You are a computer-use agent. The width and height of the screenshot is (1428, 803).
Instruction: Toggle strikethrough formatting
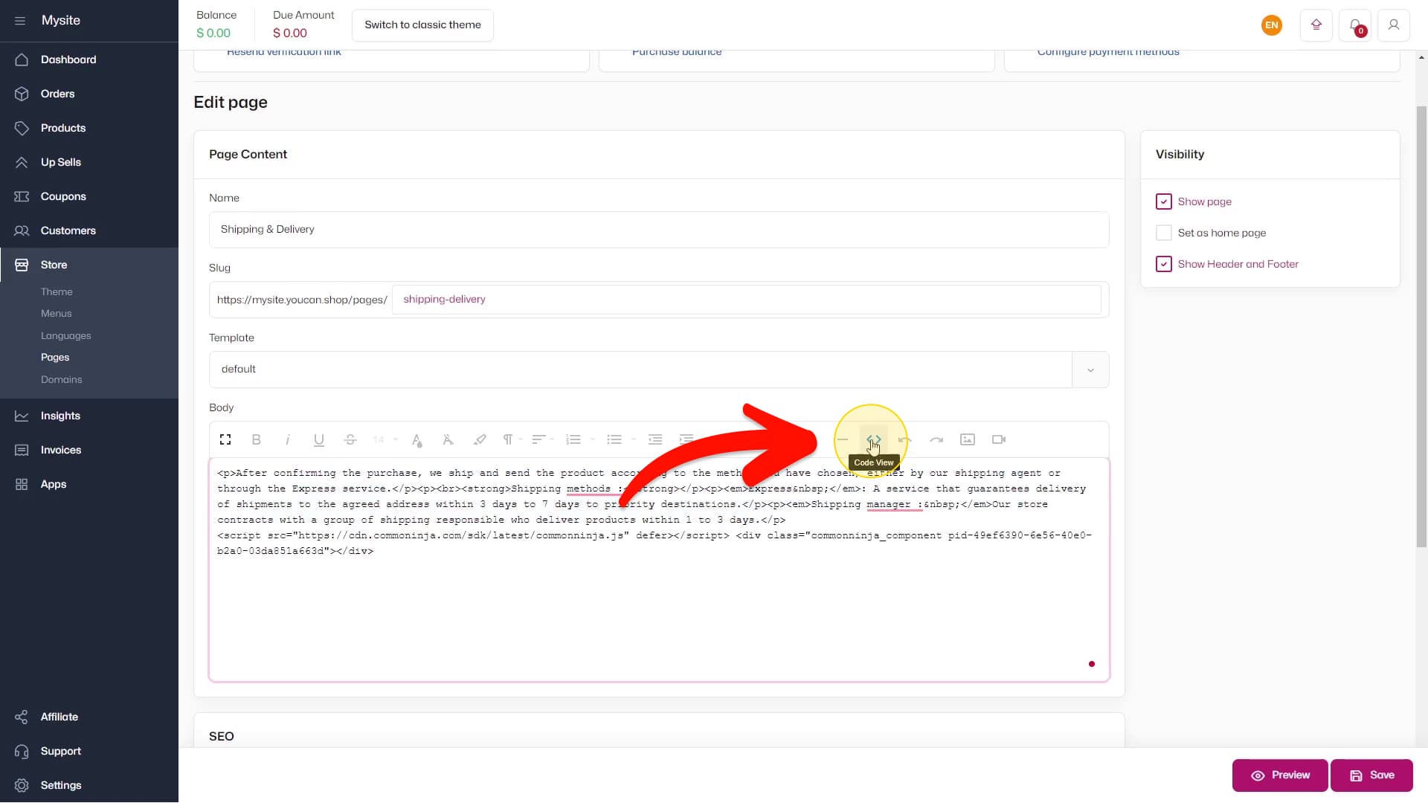[350, 439]
